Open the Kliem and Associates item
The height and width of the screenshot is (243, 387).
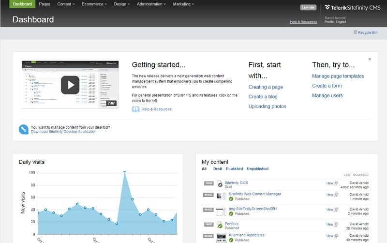(247, 235)
